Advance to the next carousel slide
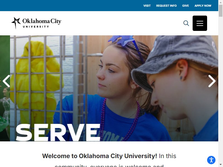The image size is (223, 167). [x=212, y=81]
